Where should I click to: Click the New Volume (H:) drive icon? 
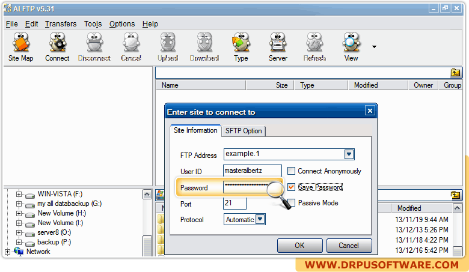click(30, 214)
